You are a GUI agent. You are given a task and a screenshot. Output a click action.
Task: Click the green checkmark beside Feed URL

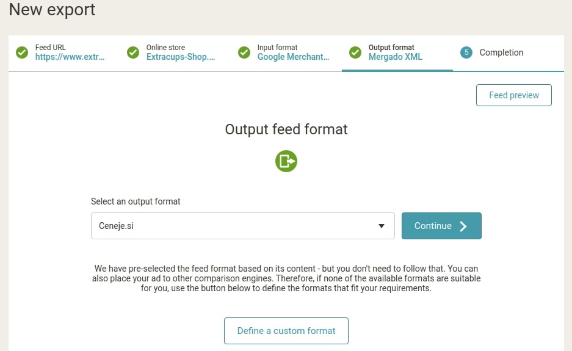22,52
